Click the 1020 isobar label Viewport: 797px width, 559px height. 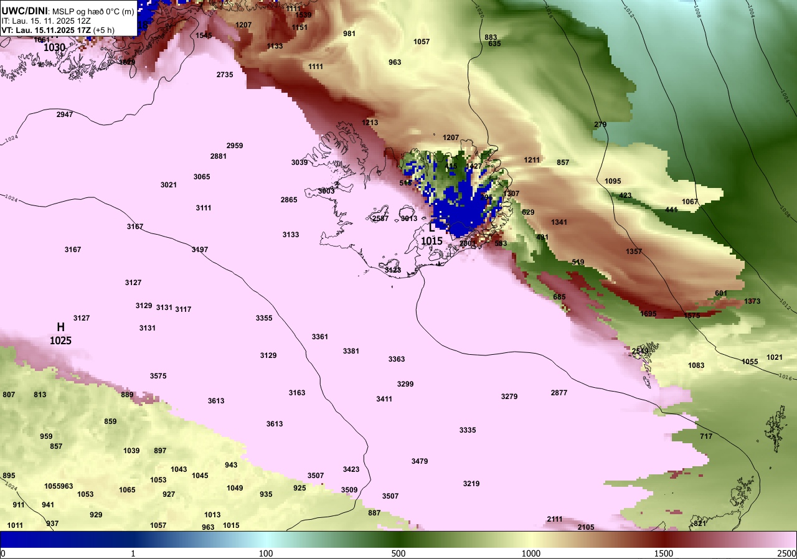(x=479, y=11)
